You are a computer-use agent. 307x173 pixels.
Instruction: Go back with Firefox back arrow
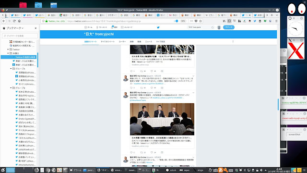click(4, 21)
